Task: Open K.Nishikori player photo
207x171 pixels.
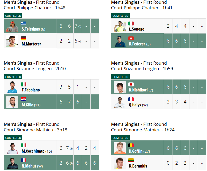Action: coord(120,87)
